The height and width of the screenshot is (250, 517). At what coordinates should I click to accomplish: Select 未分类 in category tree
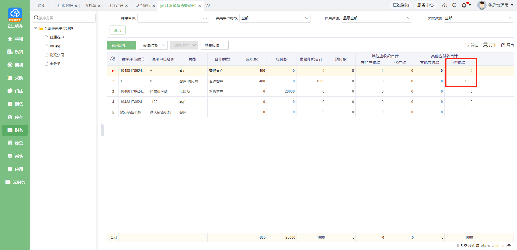55,64
